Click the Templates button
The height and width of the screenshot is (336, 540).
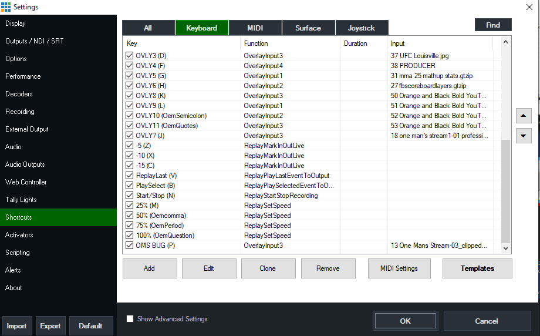point(477,268)
